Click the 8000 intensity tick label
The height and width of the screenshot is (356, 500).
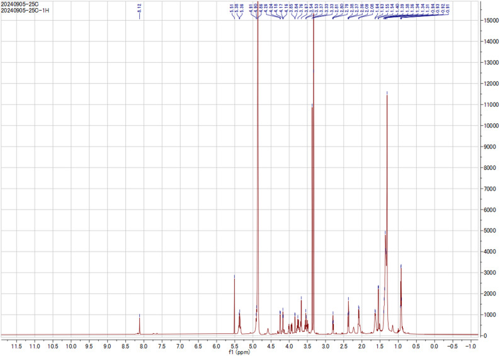click(491, 167)
